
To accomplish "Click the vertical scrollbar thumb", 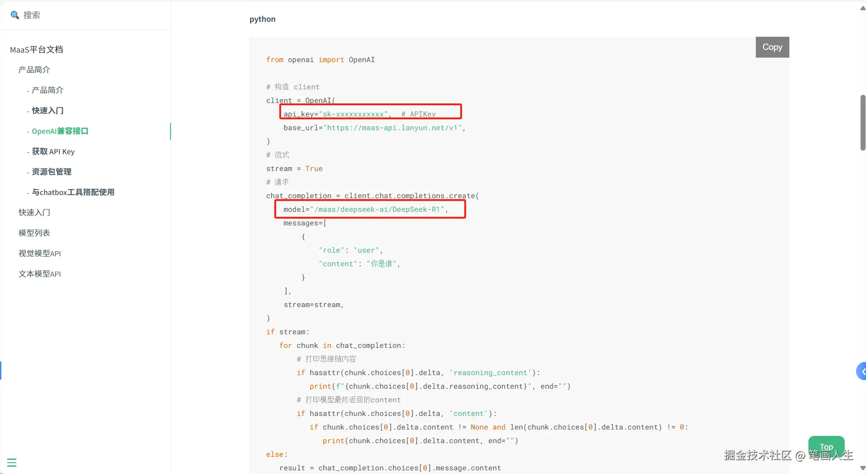I will pyautogui.click(x=862, y=122).
